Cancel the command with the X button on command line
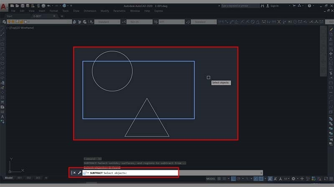334x187 pixels. (74, 173)
